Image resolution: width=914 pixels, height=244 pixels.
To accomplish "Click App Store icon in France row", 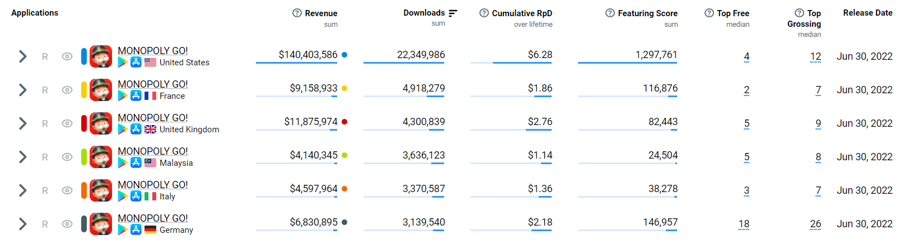I will (136, 95).
